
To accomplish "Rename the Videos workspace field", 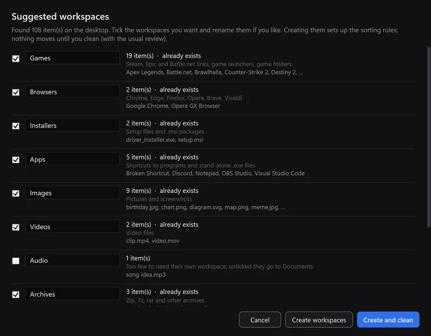I will (73, 227).
